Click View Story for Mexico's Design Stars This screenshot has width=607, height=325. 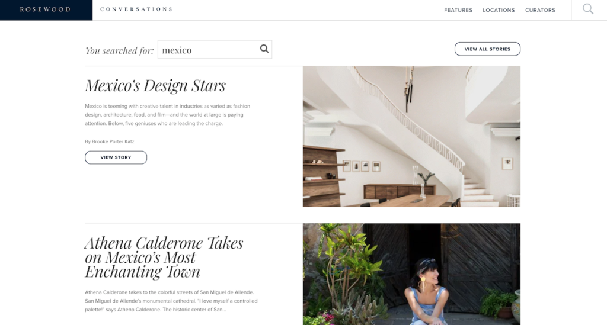coord(116,157)
